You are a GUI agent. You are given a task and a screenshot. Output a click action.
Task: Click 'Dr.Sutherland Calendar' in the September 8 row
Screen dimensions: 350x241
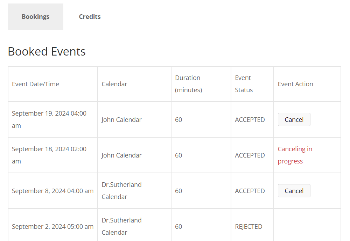pos(121,191)
